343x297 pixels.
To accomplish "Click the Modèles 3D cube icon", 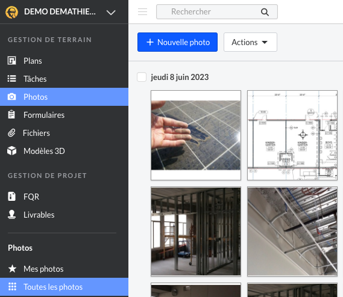I will coord(12,151).
